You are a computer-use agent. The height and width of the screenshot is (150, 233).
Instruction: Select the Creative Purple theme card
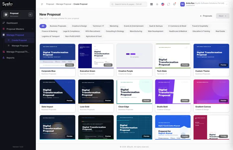point(134,60)
